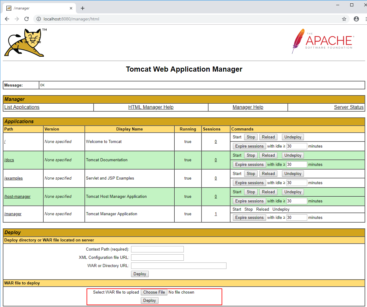The image size is (367, 307).
Task: Open the Server Status link
Action: pos(349,107)
